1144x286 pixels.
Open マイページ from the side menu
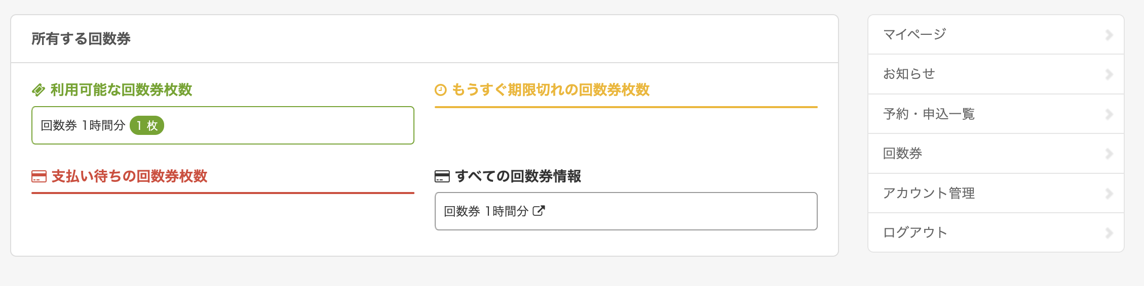(915, 34)
